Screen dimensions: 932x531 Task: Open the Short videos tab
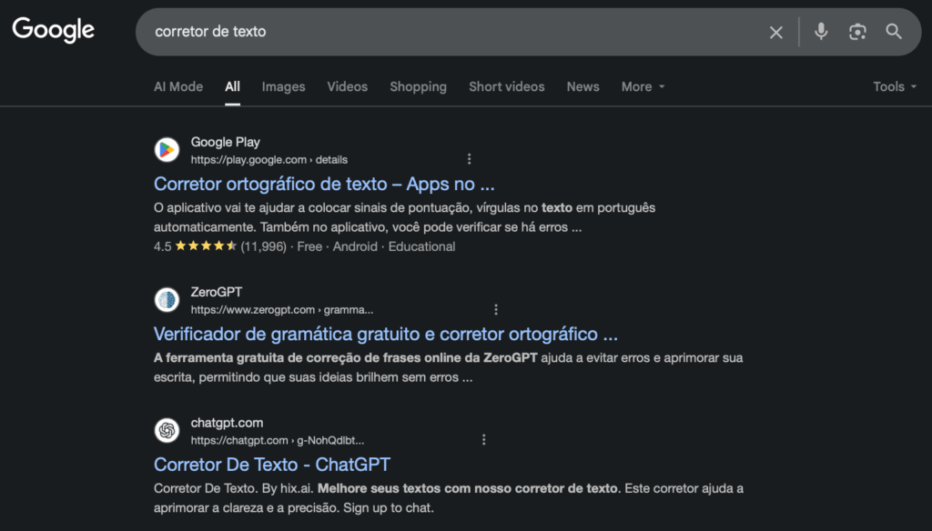click(x=506, y=86)
